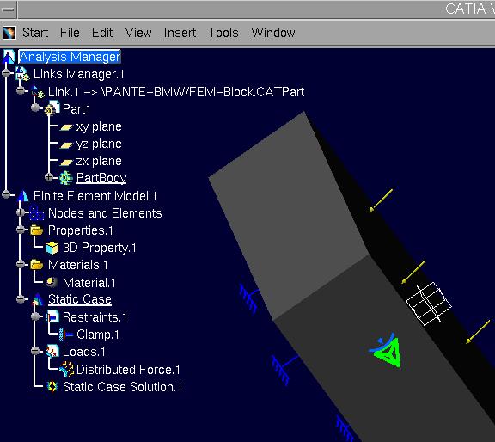Click the green compass symbol in viewport

[387, 351]
